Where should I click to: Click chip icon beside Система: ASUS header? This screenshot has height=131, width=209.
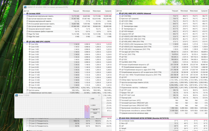27,14
